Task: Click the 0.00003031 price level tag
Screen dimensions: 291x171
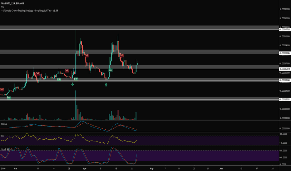Action: [285, 99]
